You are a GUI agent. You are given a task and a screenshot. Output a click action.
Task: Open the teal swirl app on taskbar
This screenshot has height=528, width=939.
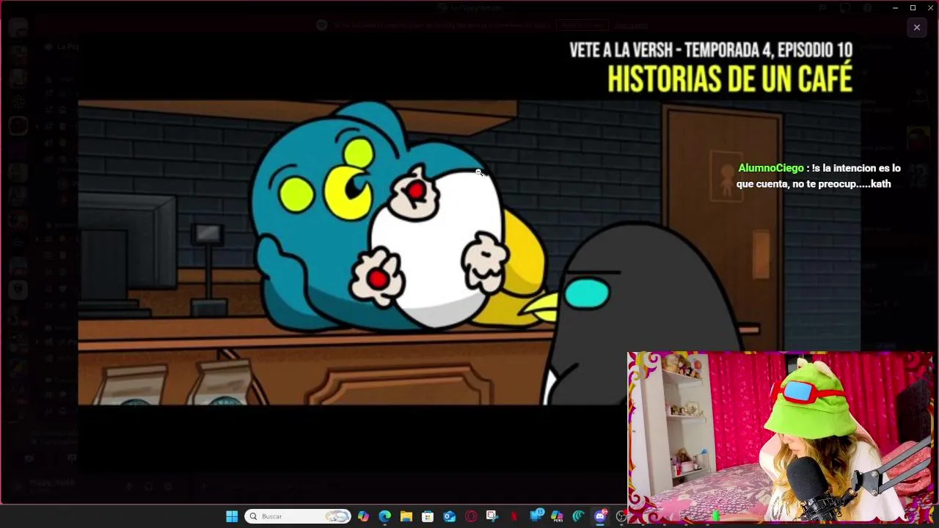point(578,516)
